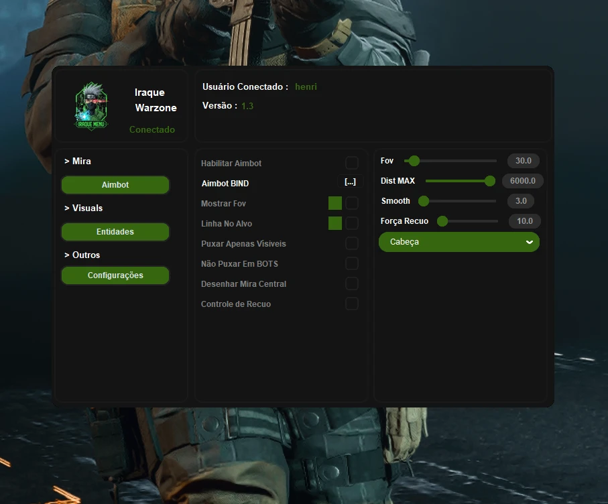Click the Iraque Menu logo image
This screenshot has width=608, height=504.
click(x=92, y=106)
